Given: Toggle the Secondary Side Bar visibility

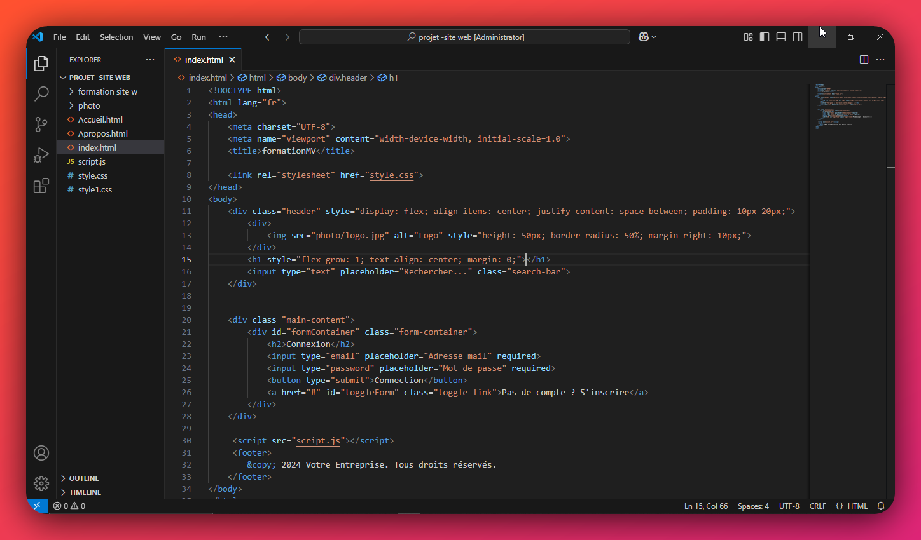Looking at the screenshot, I should pos(798,37).
